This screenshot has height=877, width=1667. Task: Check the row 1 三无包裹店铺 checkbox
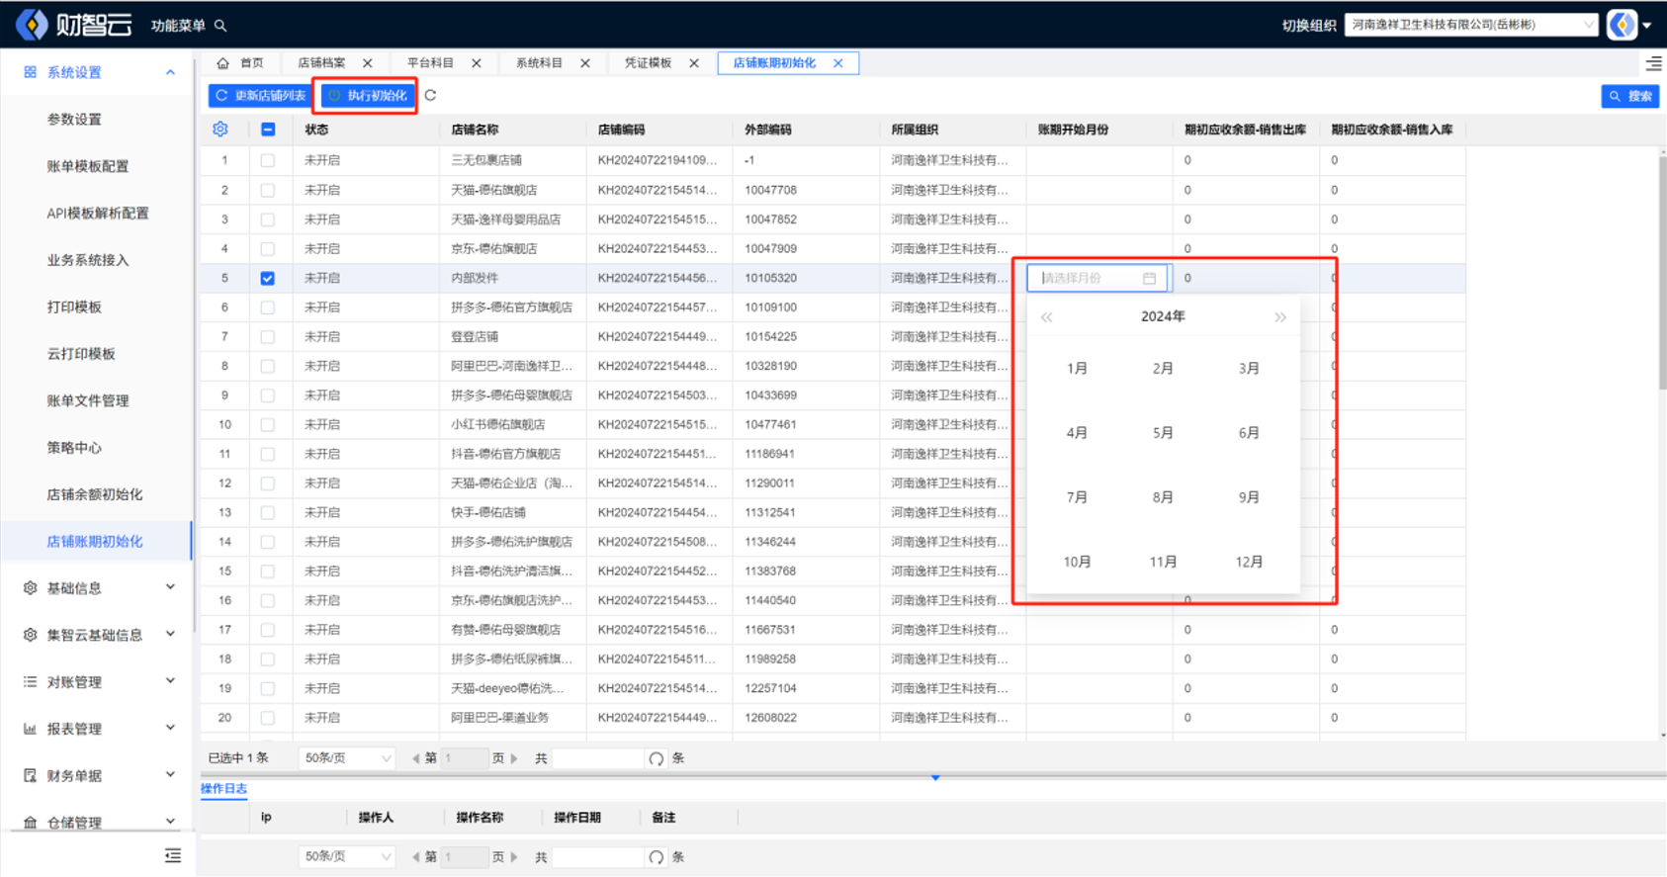[x=268, y=160]
